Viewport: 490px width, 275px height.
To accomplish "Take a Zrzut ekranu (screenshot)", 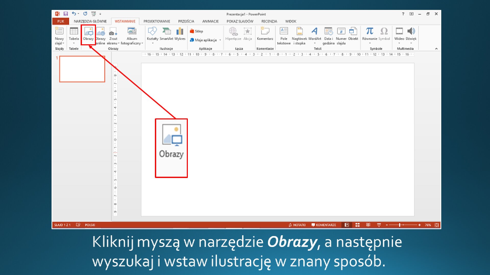I will pos(113,35).
